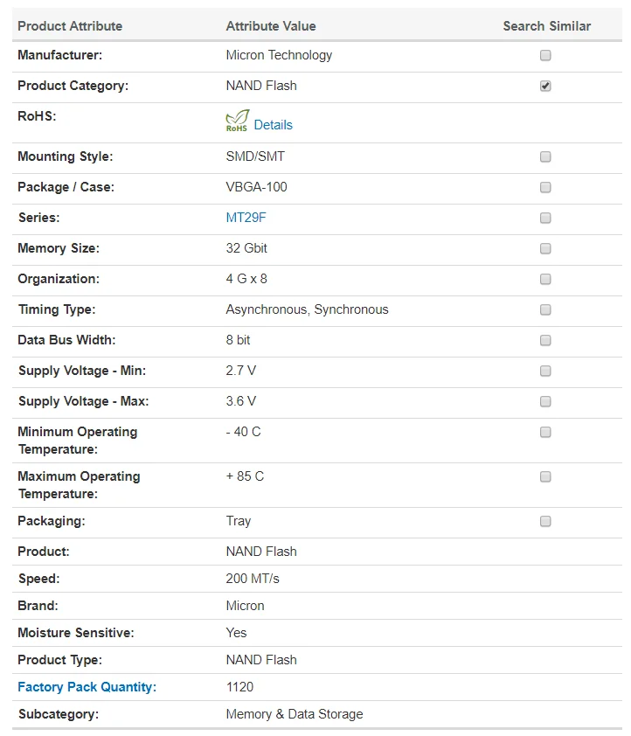This screenshot has width=631, height=736.
Task: Check the Manufacturer search similar checkbox
Action: (545, 55)
